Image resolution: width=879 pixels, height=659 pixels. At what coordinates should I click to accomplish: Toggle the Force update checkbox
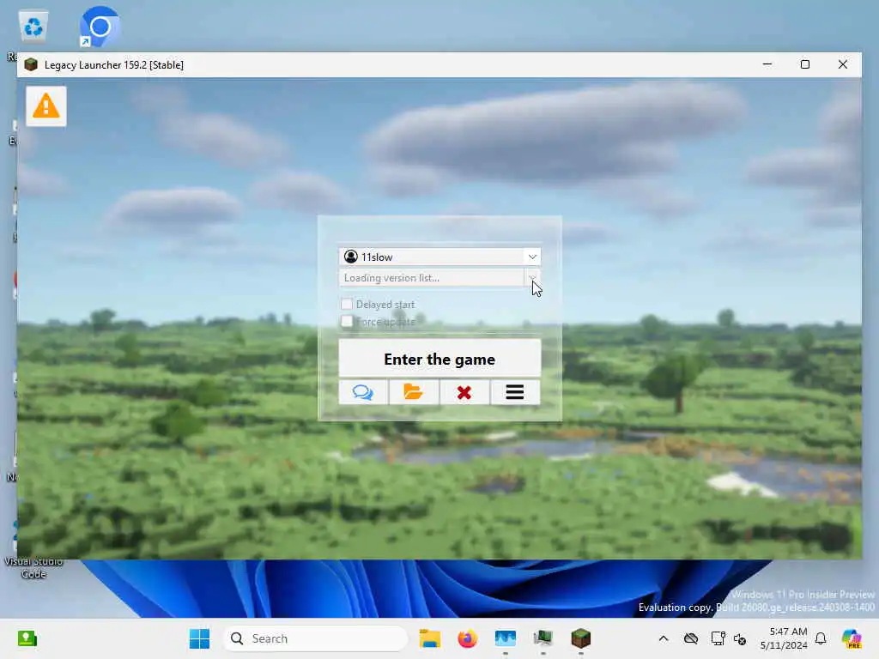coord(347,321)
